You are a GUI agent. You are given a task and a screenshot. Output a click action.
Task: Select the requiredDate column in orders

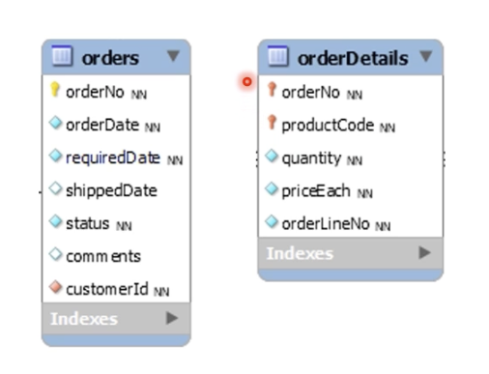point(116,158)
